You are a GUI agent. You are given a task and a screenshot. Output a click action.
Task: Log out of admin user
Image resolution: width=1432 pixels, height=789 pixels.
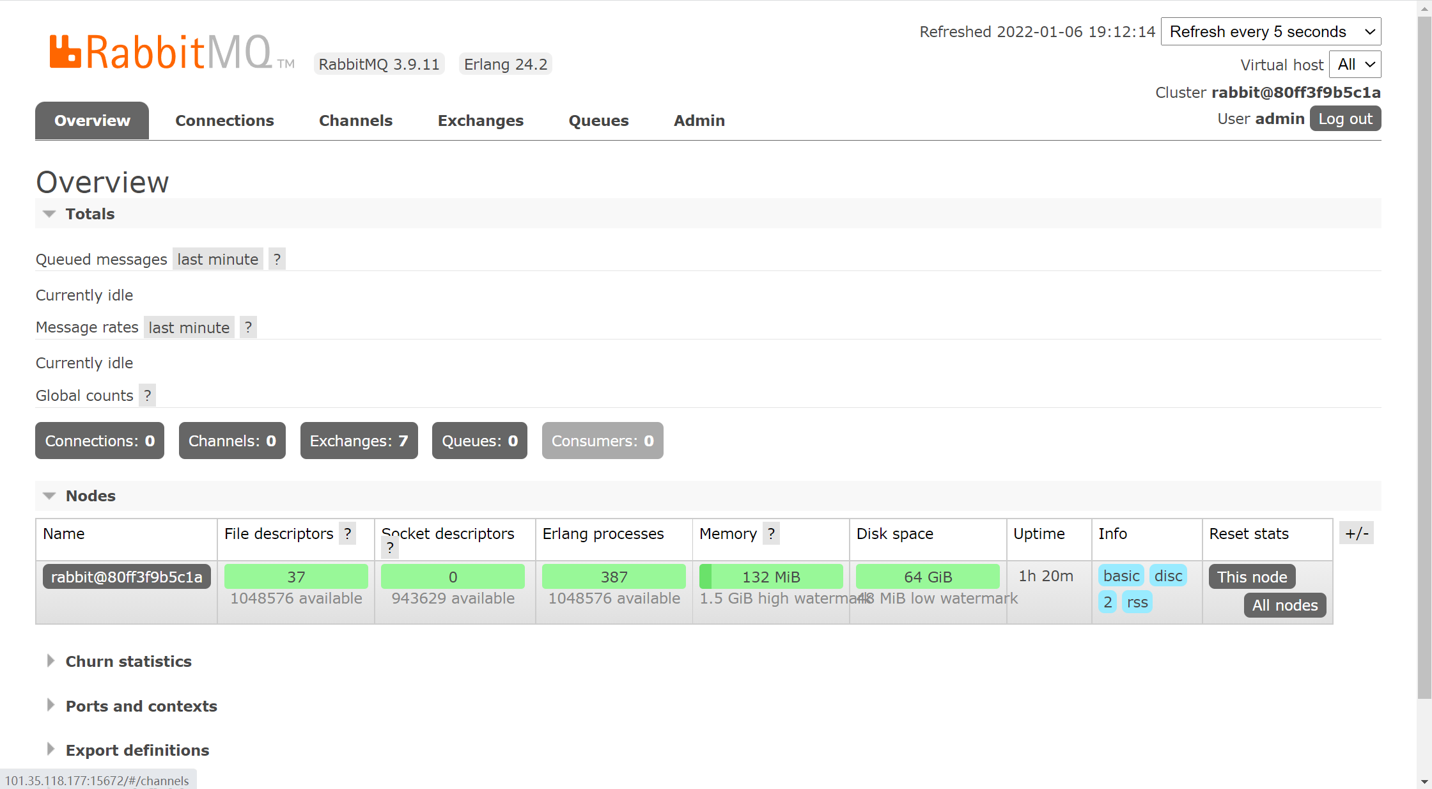pyautogui.click(x=1345, y=119)
